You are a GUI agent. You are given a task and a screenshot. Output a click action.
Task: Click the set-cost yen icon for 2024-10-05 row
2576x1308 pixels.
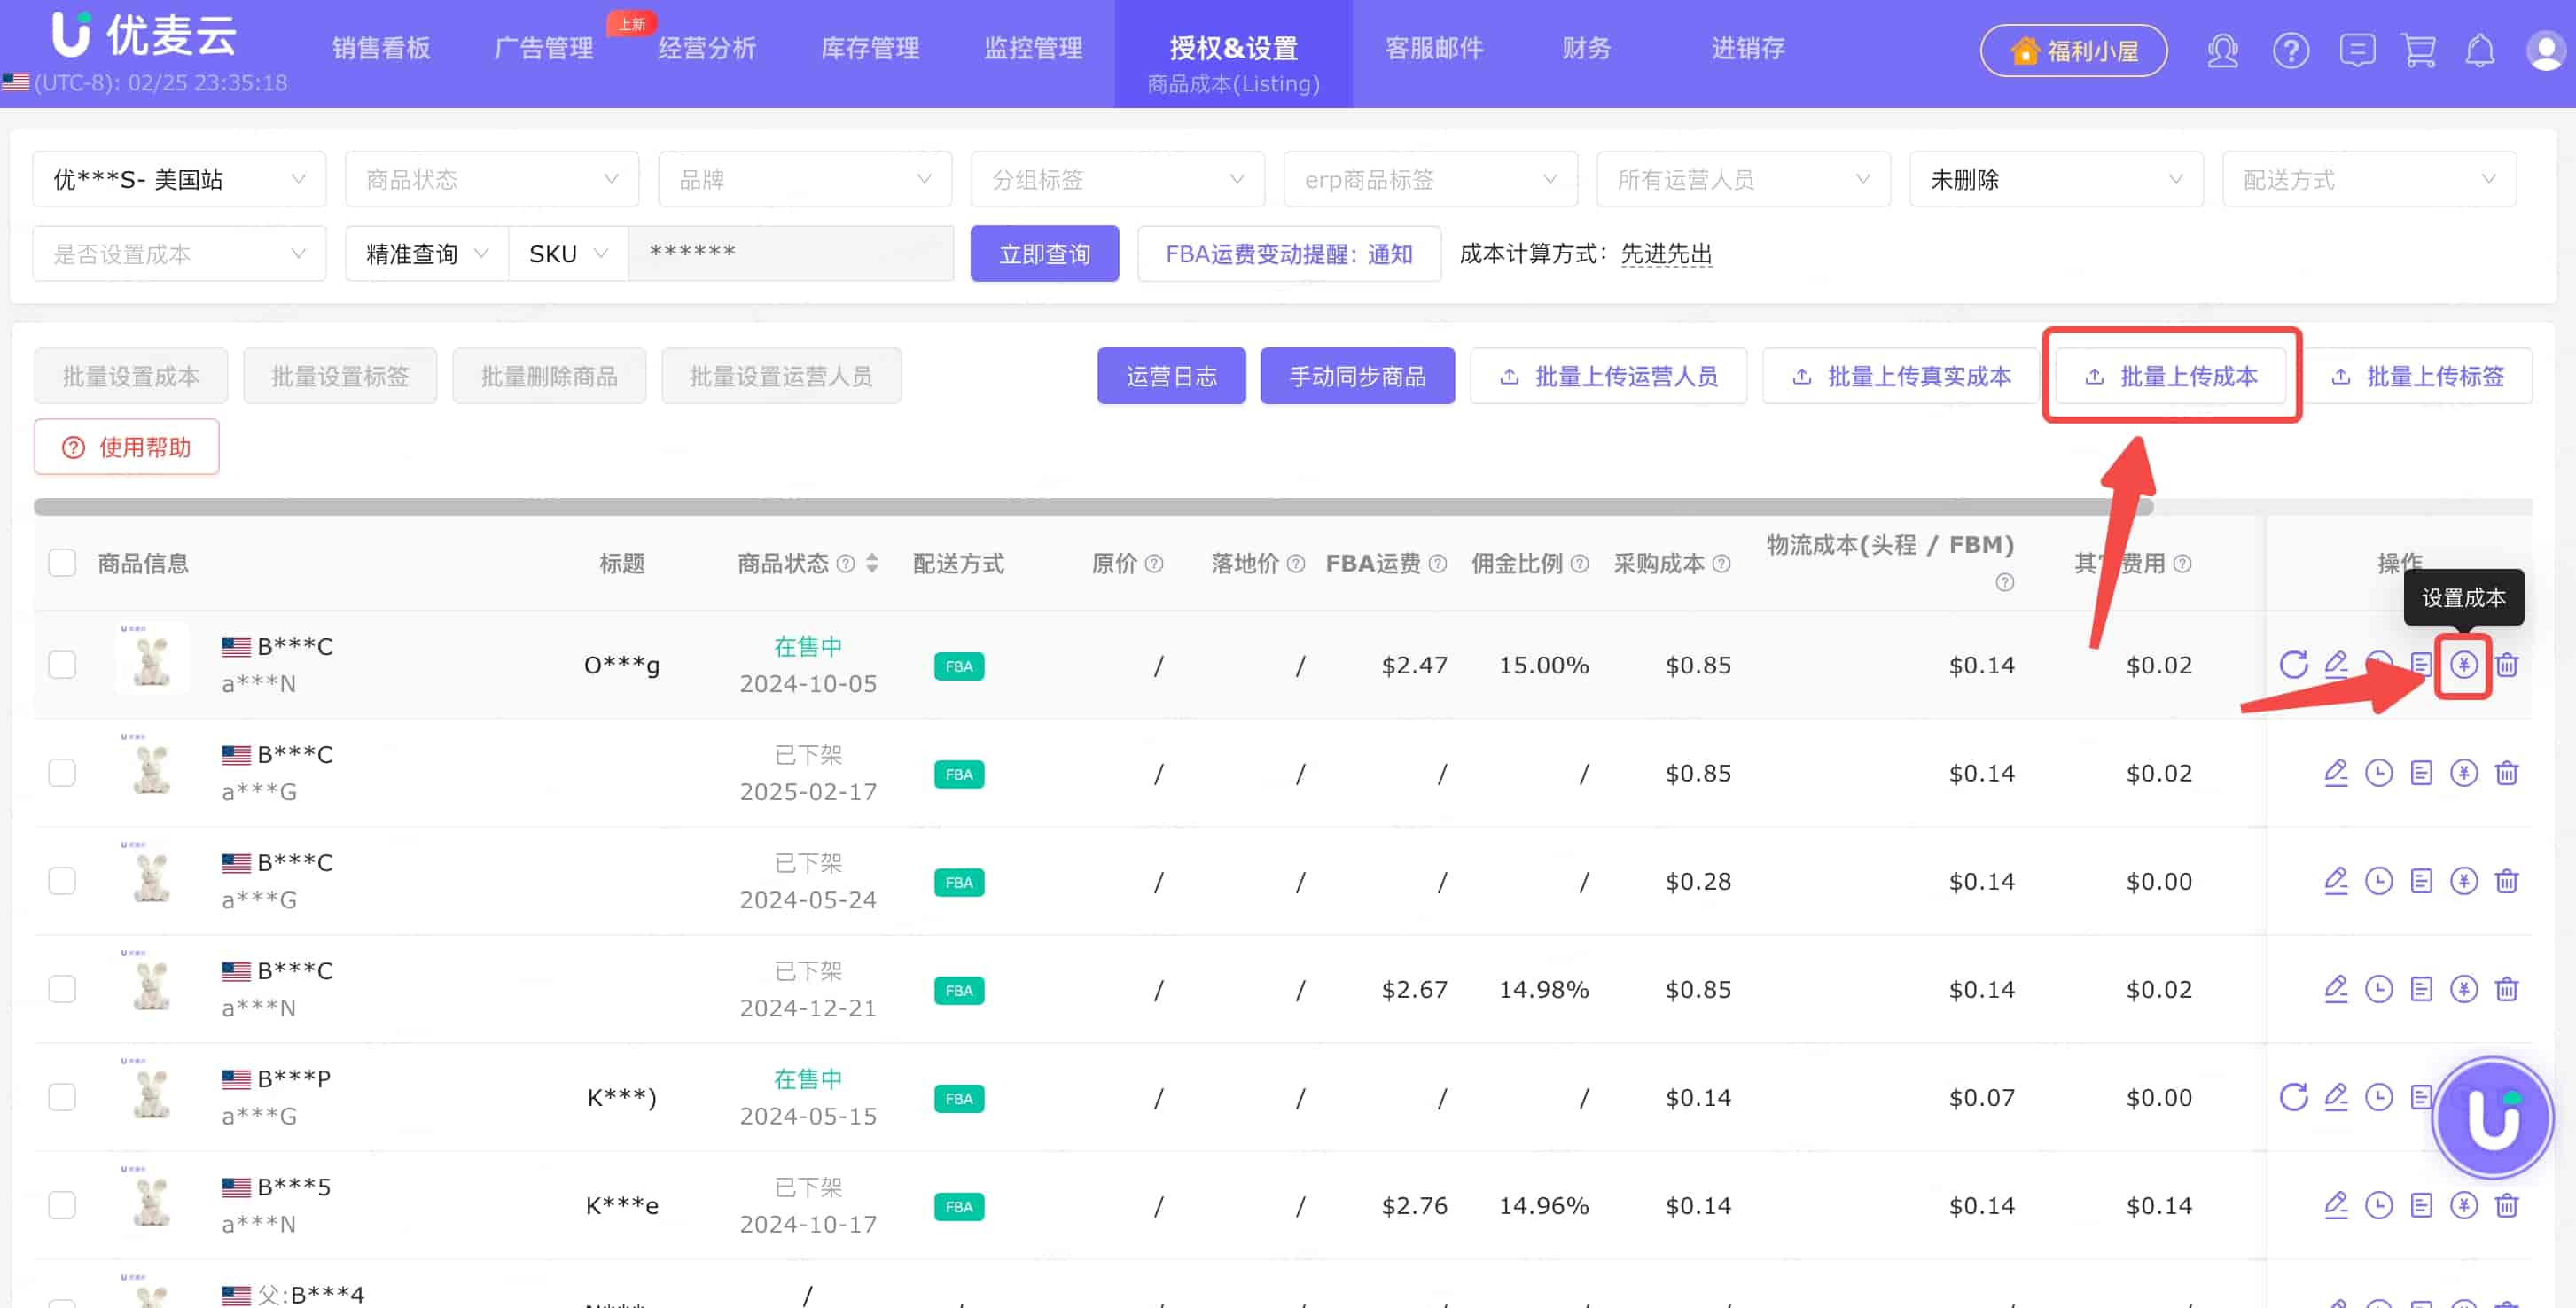[x=2464, y=664]
